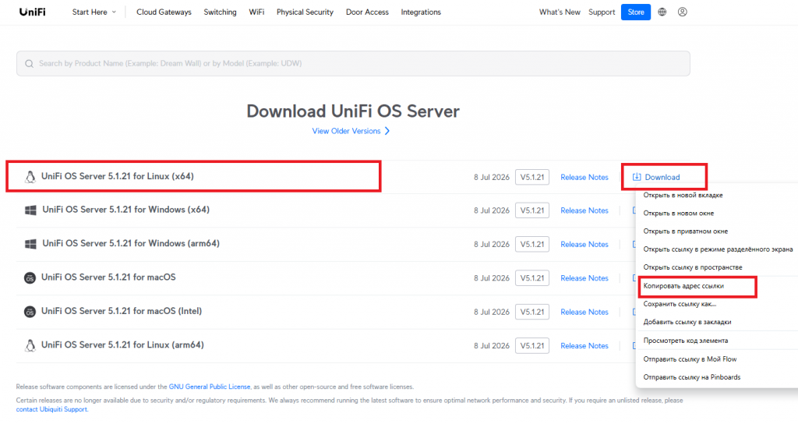Click the Windows icon for x64 row
The height and width of the screenshot is (424, 798).
(x=30, y=210)
